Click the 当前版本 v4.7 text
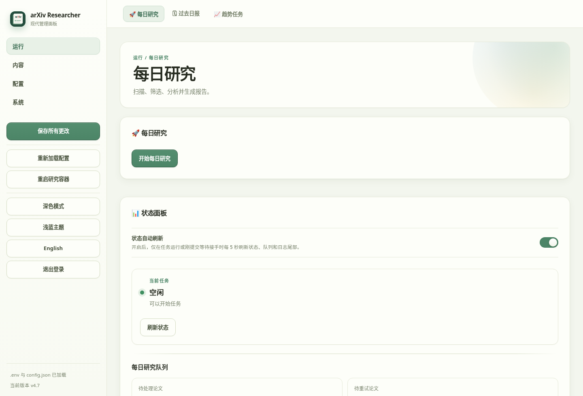The height and width of the screenshot is (396, 583). pyautogui.click(x=25, y=385)
